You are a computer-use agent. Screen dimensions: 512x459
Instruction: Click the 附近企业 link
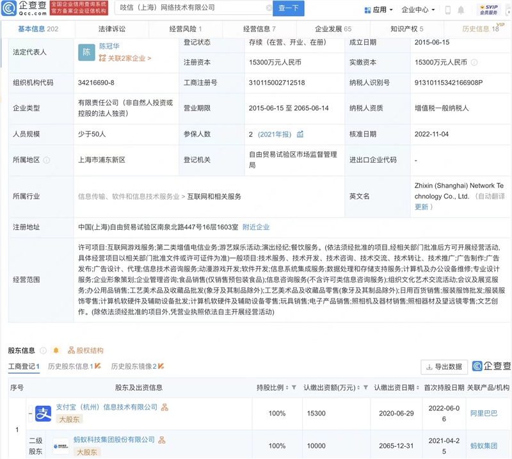coord(256,227)
